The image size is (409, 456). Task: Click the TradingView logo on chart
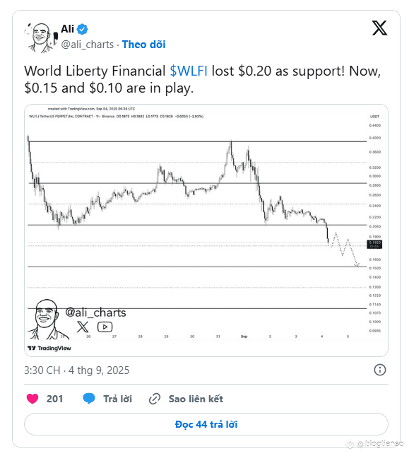(49, 348)
